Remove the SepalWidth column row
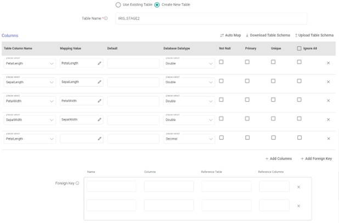339x223 pixels. pyautogui.click(x=328, y=120)
